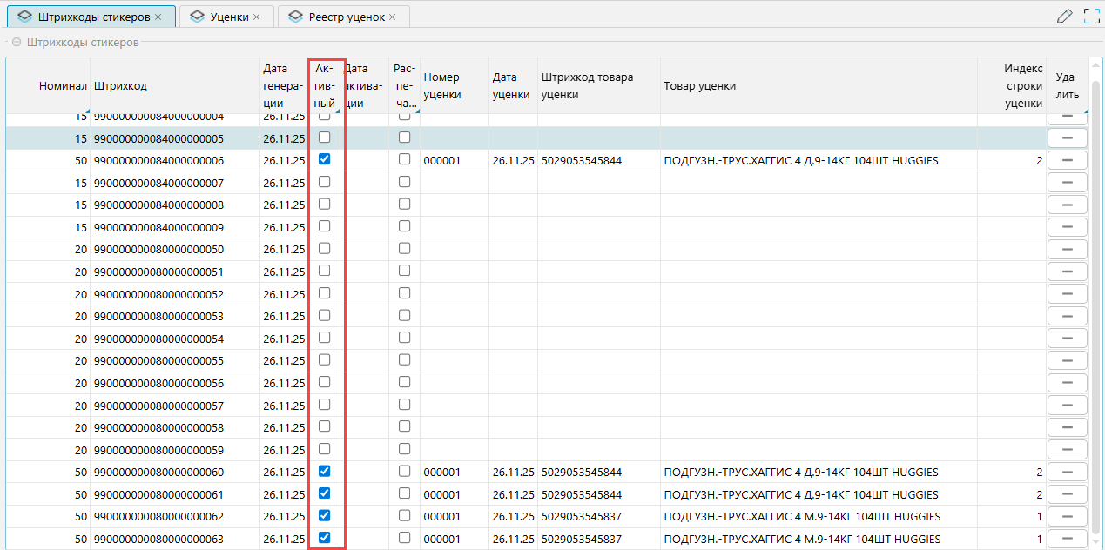1105x550 pixels.
Task: Open filter arrow on Активный column header
Action: click(x=337, y=111)
